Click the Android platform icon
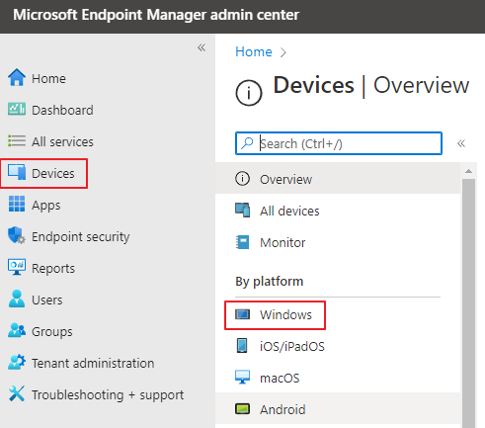Screen dimensions: 485x428 click(x=242, y=409)
